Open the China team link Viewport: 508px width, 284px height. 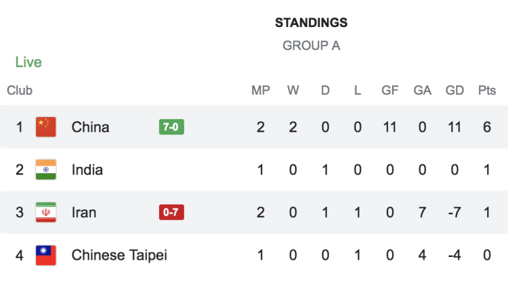[x=90, y=127]
